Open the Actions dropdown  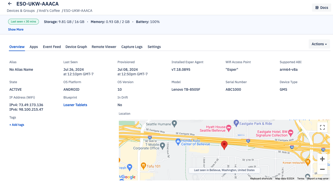click(x=319, y=44)
